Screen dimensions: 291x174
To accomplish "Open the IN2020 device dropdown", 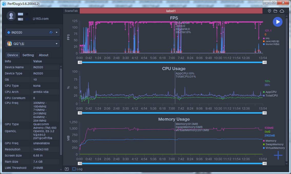I will coord(33,32).
